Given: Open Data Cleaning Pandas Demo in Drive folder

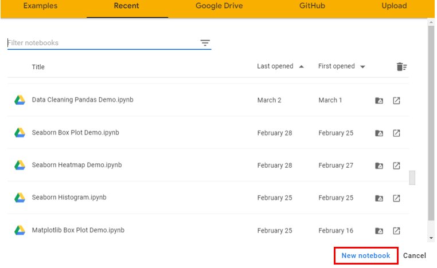Looking at the screenshot, I should coord(379,101).
